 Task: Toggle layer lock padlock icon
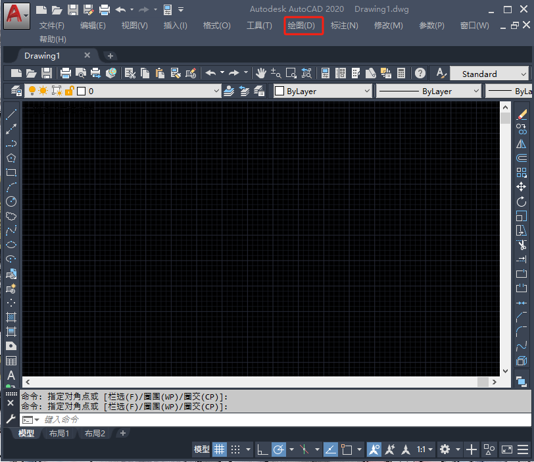point(70,91)
